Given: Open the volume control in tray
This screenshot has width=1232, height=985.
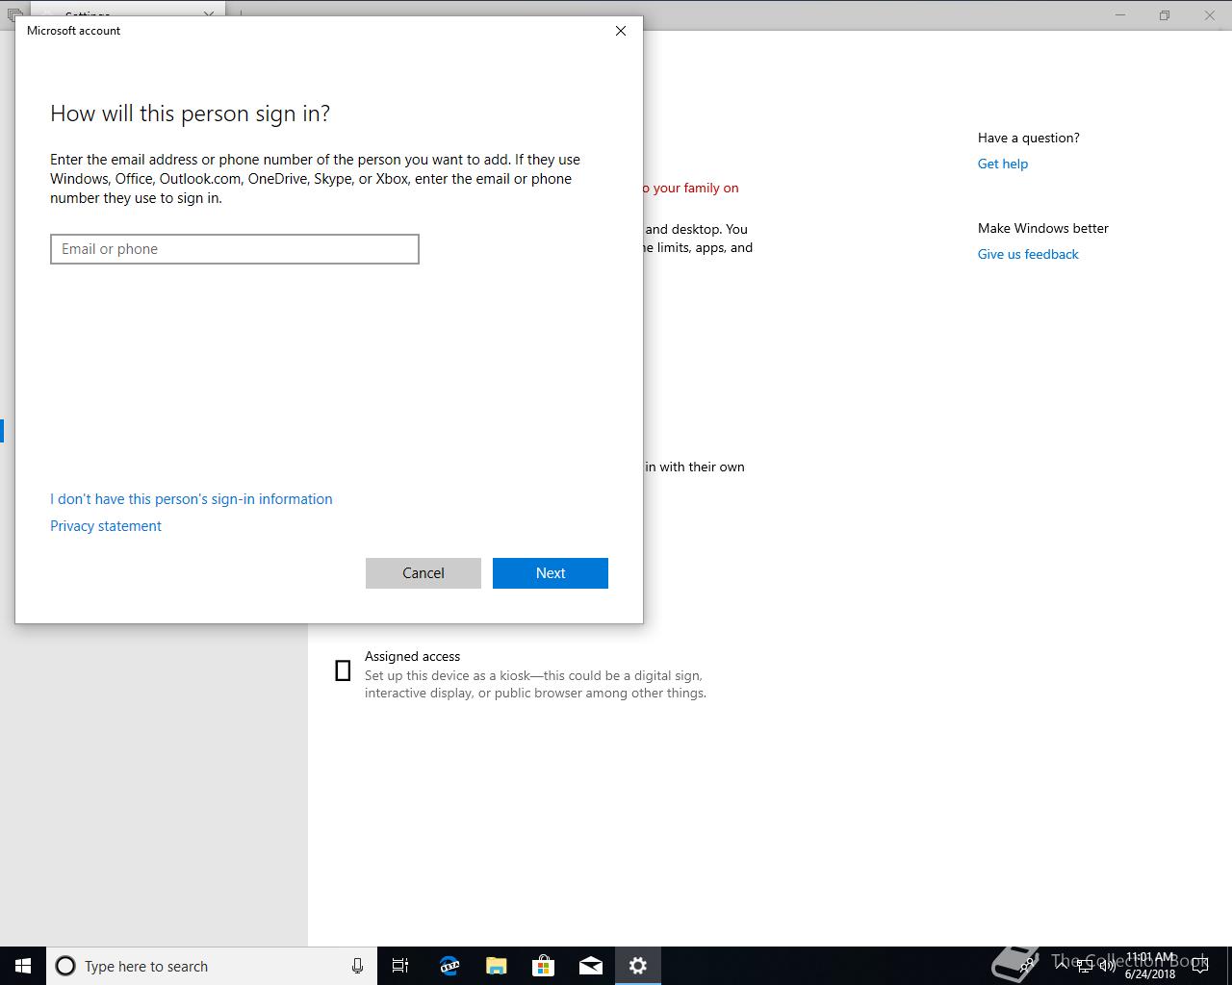Looking at the screenshot, I should (x=1107, y=966).
